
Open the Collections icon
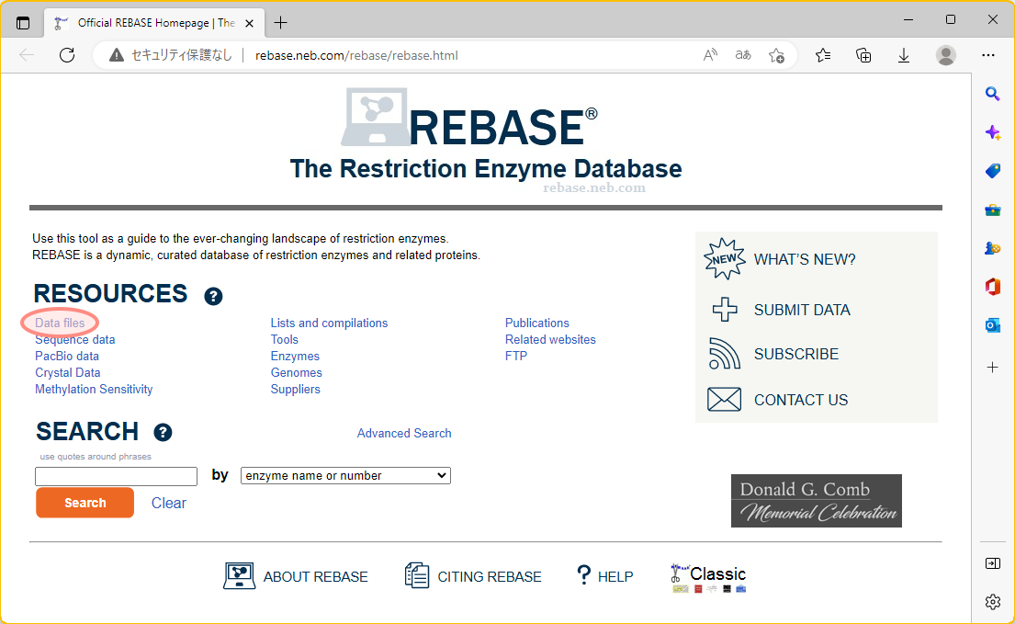[863, 56]
